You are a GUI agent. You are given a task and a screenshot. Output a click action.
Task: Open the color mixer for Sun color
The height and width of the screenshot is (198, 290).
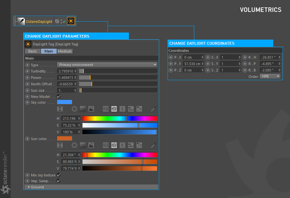tap(131, 145)
